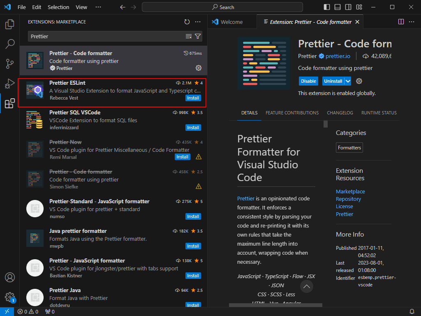Screen dimensions: 421x316
Task: Go forward with the navigation arrow
Action: [x=134, y=7]
